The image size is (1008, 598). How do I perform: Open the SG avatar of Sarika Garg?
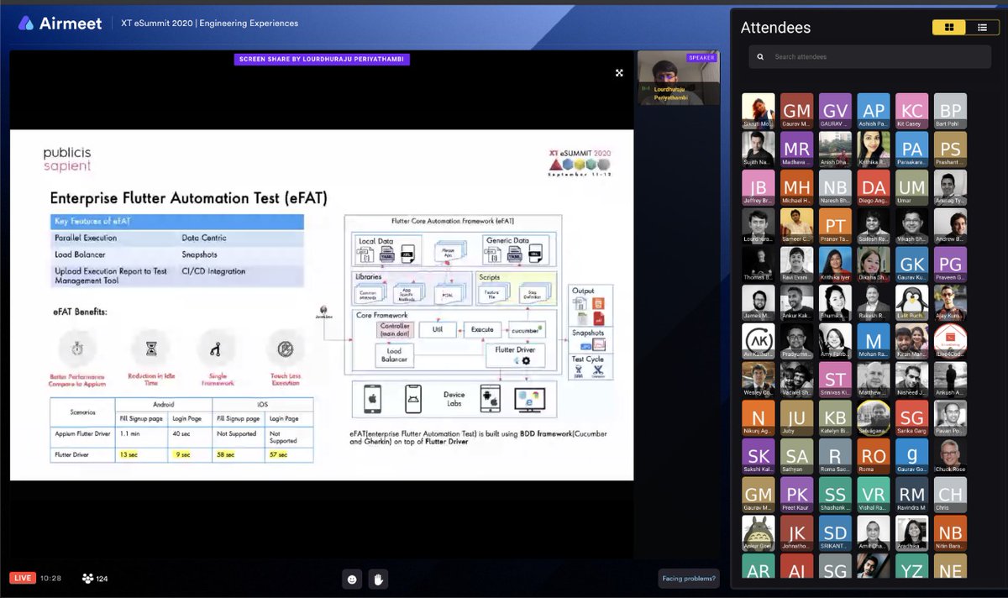[911, 418]
